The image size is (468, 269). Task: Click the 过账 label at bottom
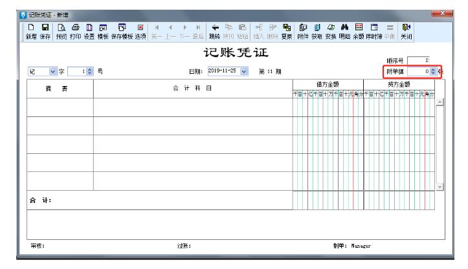(x=184, y=246)
